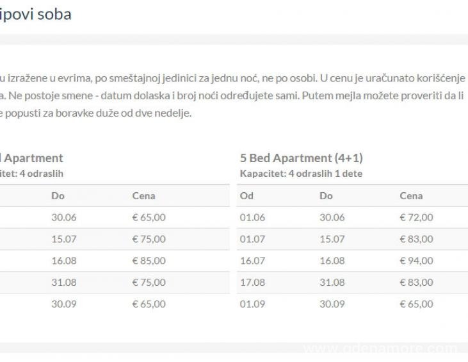Click the odenamore.com watermark link
The height and width of the screenshot is (362, 468).
pos(380,350)
